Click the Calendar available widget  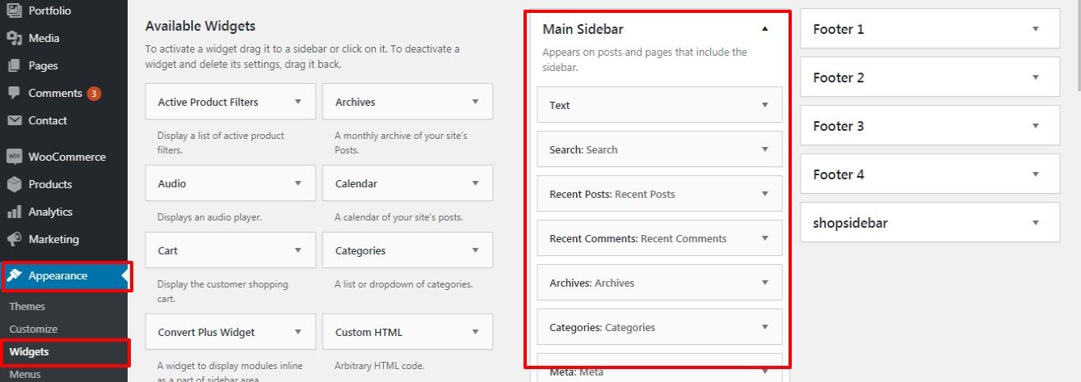pyautogui.click(x=407, y=183)
